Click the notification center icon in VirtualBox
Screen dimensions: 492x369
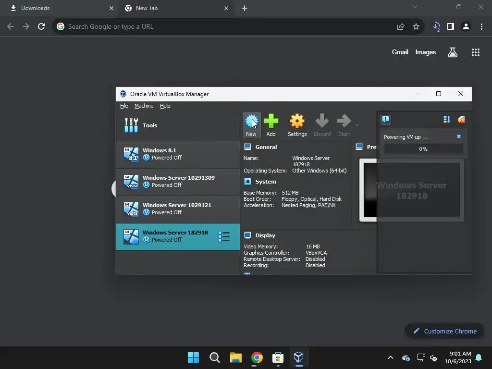[x=386, y=120]
